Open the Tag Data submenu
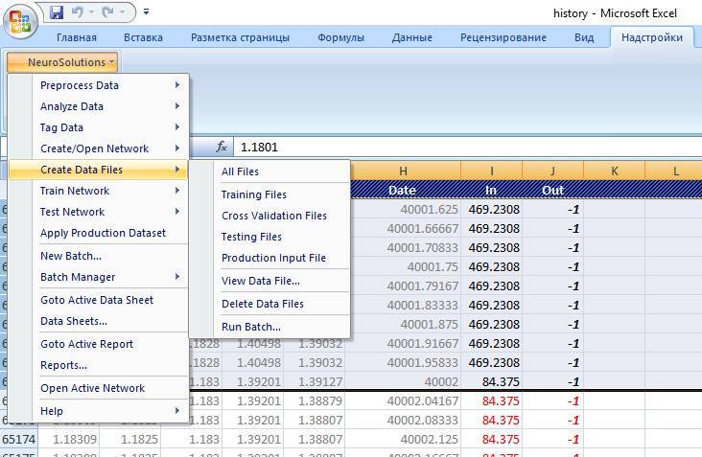The width and height of the screenshot is (702, 457). tap(98, 127)
